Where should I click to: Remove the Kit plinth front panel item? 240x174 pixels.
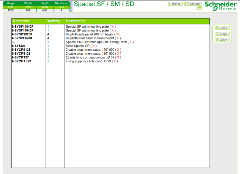click(x=118, y=38)
